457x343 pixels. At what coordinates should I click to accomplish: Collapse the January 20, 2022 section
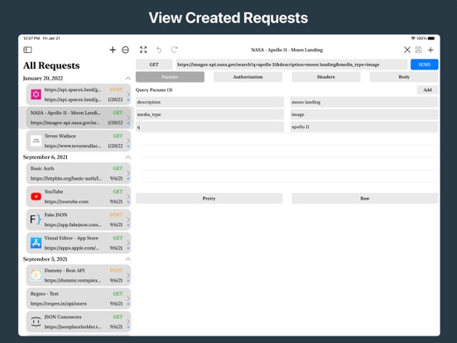[127, 78]
